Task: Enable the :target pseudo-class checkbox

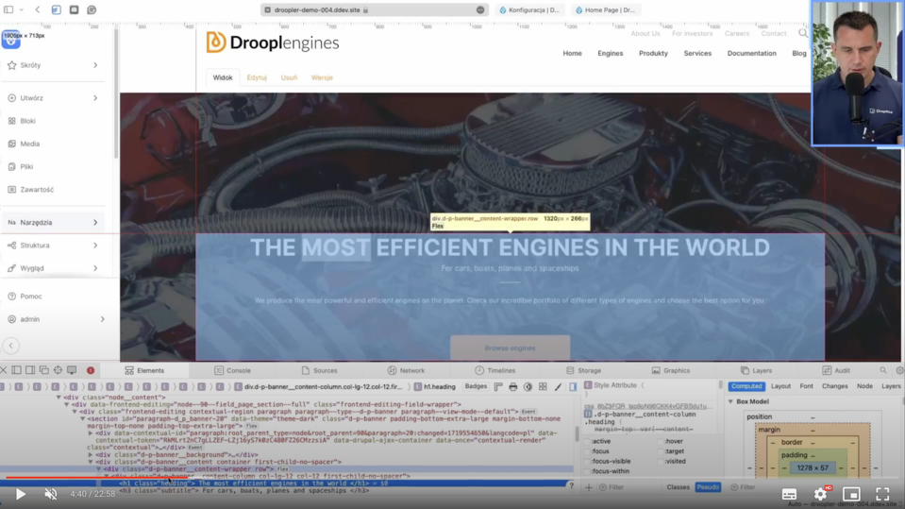Action: tap(661, 451)
